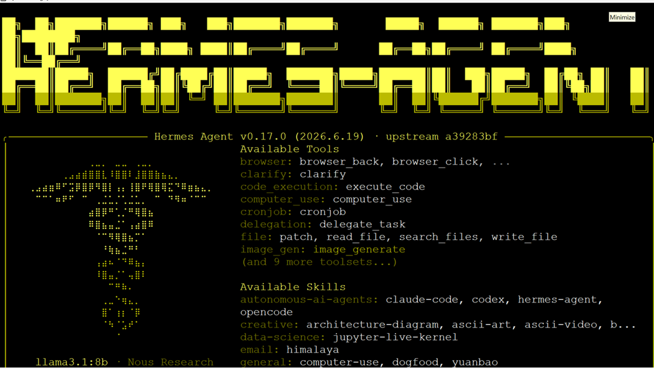Click the "image_gen:" toolset label

(x=273, y=249)
